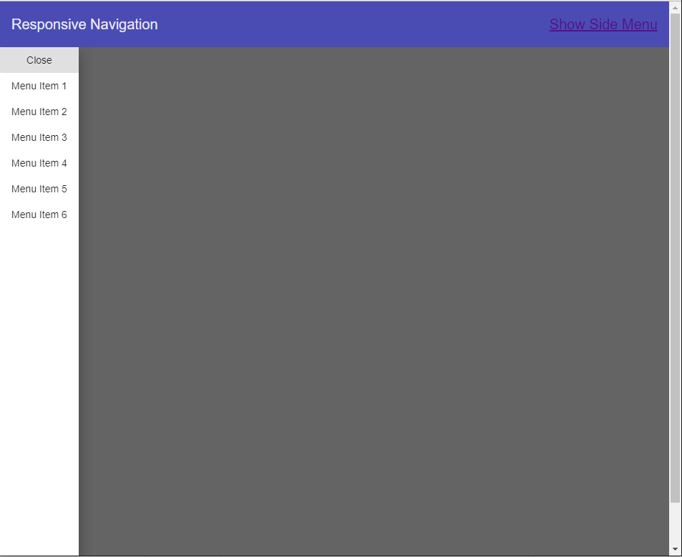This screenshot has width=682, height=557.
Task: Close the side menu
Action: click(39, 60)
